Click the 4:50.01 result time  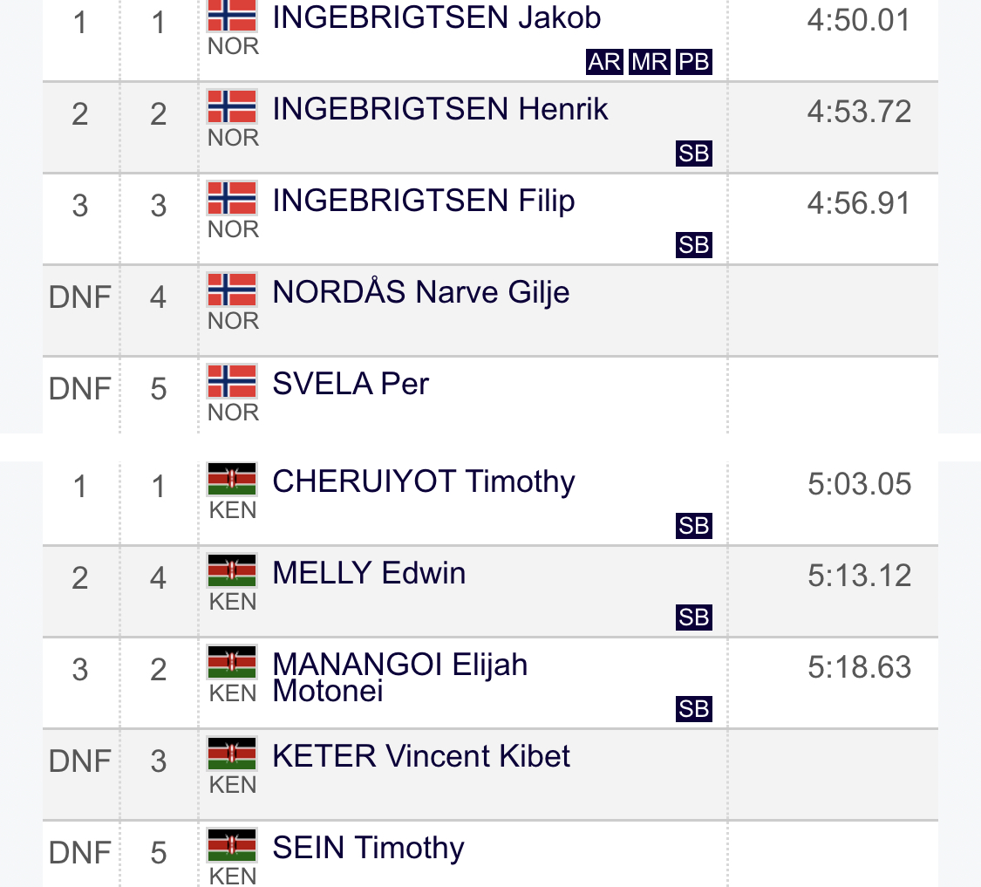(859, 20)
